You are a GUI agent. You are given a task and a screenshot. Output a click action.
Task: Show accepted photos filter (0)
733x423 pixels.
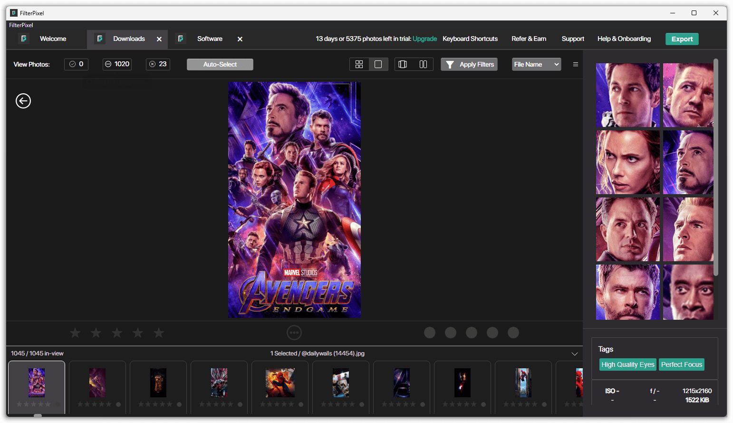tap(77, 64)
